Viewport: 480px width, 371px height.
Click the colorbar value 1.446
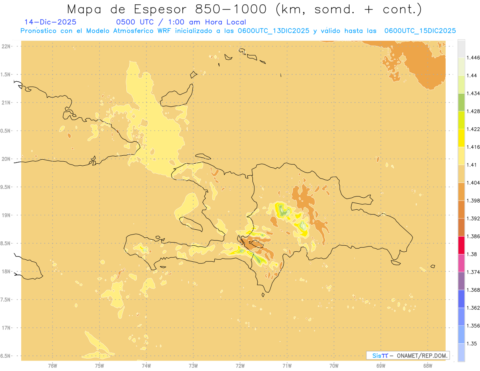point(472,58)
